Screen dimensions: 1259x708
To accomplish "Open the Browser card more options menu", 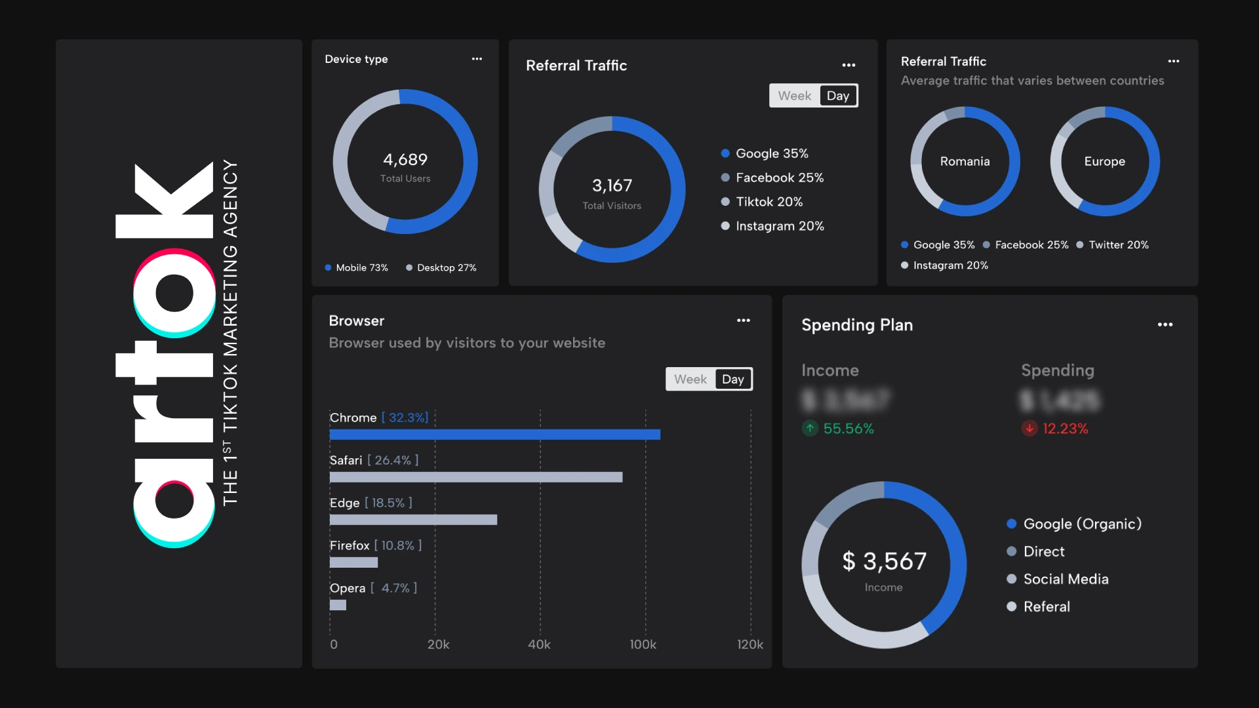I will coord(743,321).
